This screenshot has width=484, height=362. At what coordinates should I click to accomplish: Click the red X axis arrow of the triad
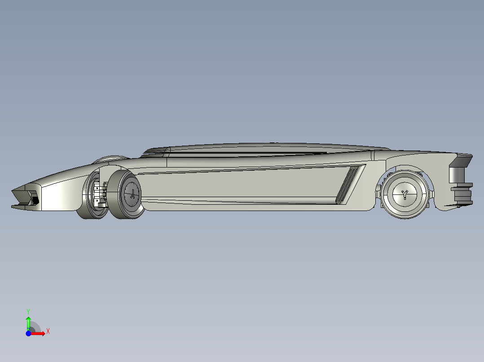click(x=38, y=333)
